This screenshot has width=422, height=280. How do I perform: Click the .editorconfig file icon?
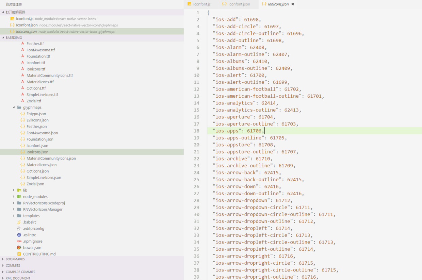19,229
